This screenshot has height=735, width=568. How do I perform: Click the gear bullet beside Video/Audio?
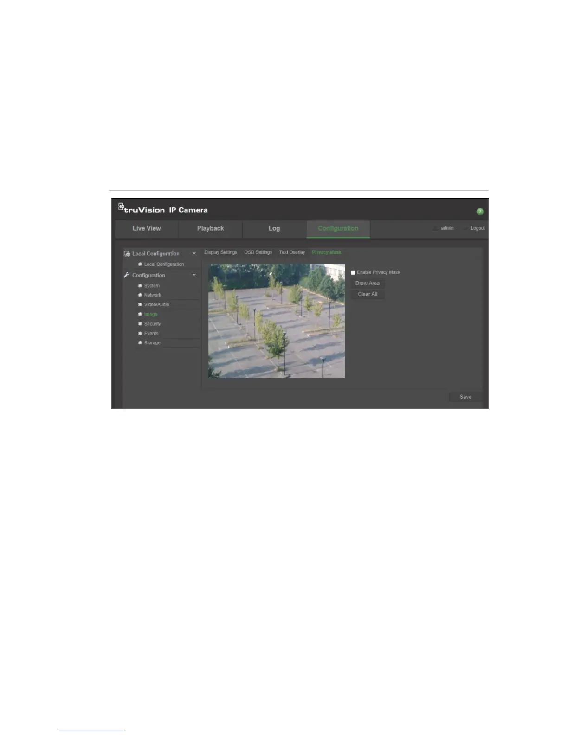pyautogui.click(x=140, y=305)
